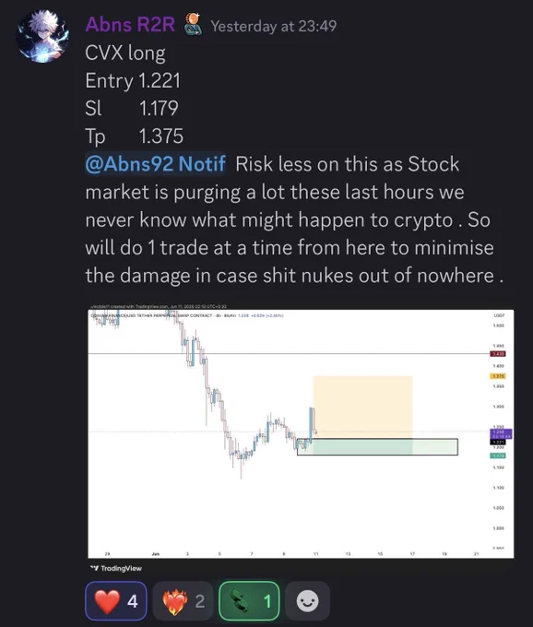This screenshot has width=533, height=627.
Task: Click the green stop loss price label
Action: [498, 455]
